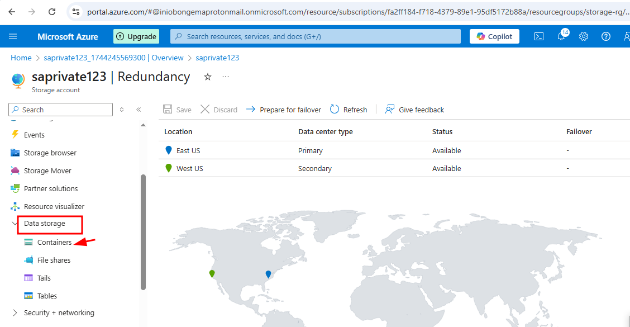Select the West US location row
Image resolution: width=630 pixels, height=327 pixels.
pyautogui.click(x=394, y=168)
